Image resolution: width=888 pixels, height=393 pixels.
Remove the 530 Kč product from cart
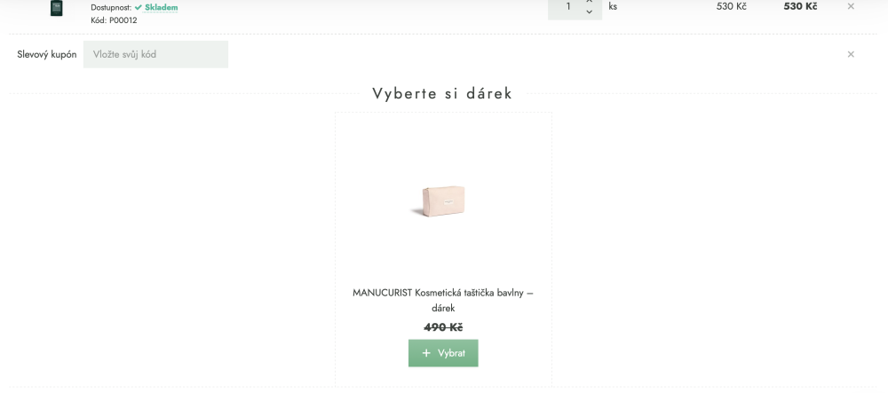[851, 6]
